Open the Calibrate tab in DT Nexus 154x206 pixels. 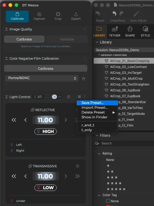[x=17, y=17]
